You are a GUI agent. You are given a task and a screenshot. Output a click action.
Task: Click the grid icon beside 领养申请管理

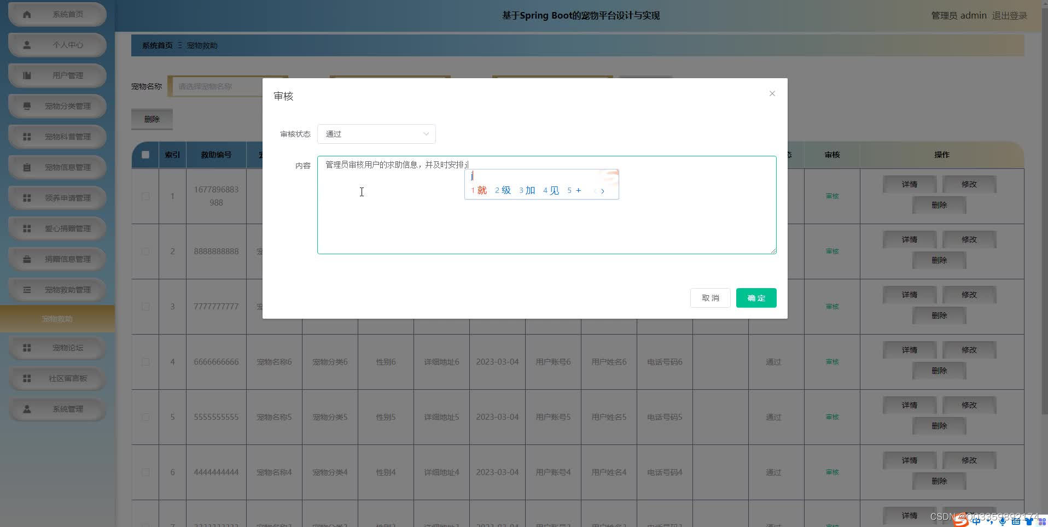tap(27, 198)
